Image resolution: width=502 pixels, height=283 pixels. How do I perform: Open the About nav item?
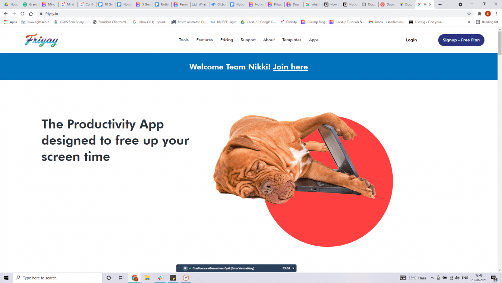click(269, 40)
